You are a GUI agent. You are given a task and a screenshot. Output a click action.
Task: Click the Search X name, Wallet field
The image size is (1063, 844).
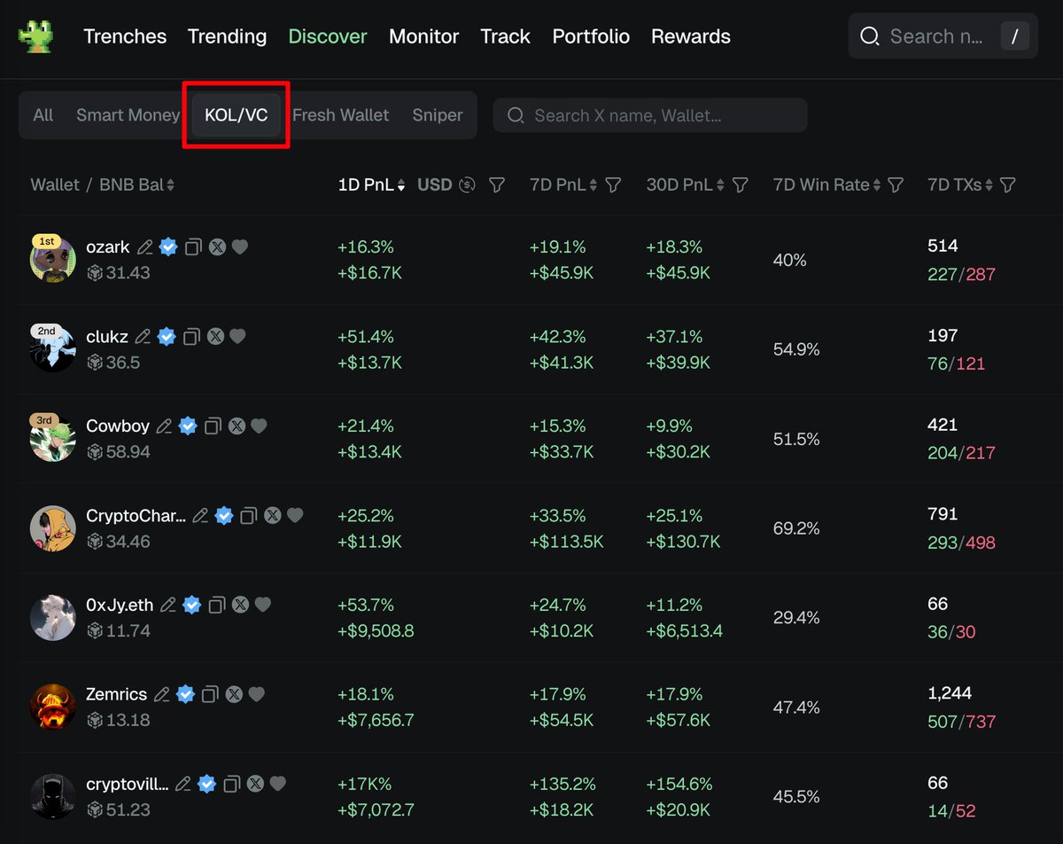[x=650, y=115]
